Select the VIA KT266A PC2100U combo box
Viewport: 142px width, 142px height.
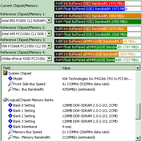click(x=26, y=46)
